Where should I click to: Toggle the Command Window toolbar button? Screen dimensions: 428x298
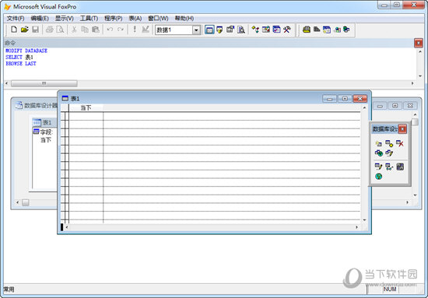coord(209,30)
